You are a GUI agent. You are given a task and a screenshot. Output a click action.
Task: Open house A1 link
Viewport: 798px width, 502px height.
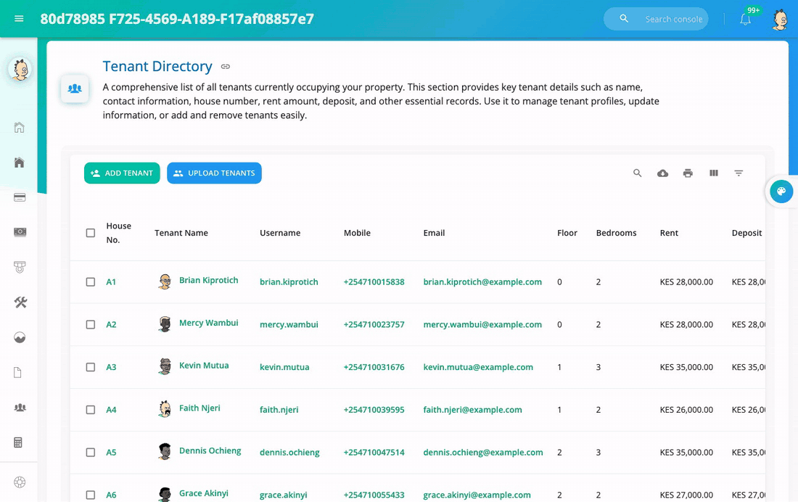point(111,282)
